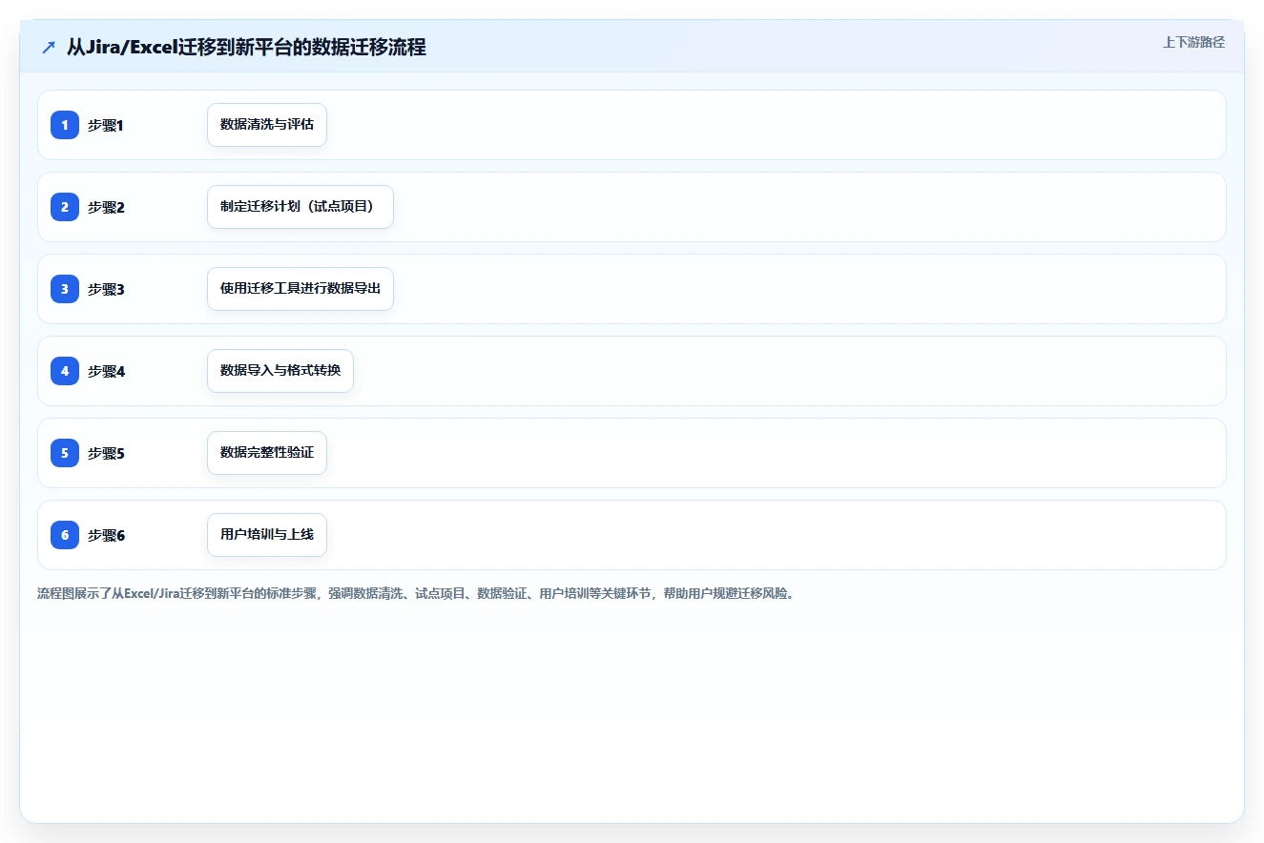1264x843 pixels.
Task: Select the 数据完整性验证 node
Action: click(x=267, y=453)
